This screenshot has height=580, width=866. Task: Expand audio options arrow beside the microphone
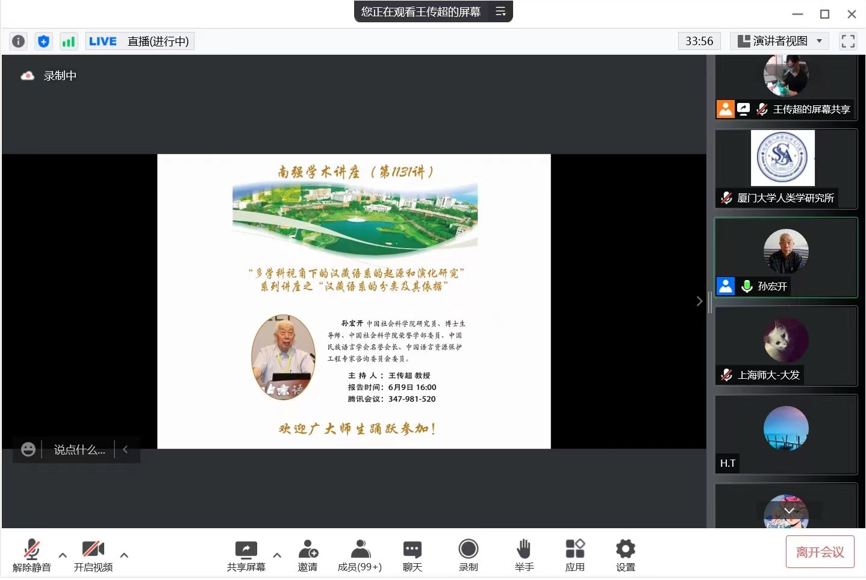point(63,555)
